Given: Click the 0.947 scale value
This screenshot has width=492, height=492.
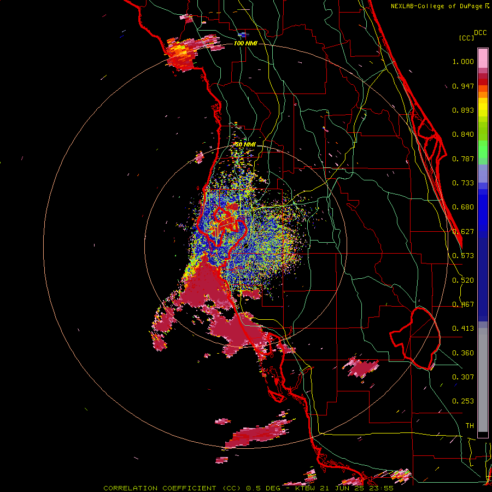Looking at the screenshot, I should click(x=463, y=86).
